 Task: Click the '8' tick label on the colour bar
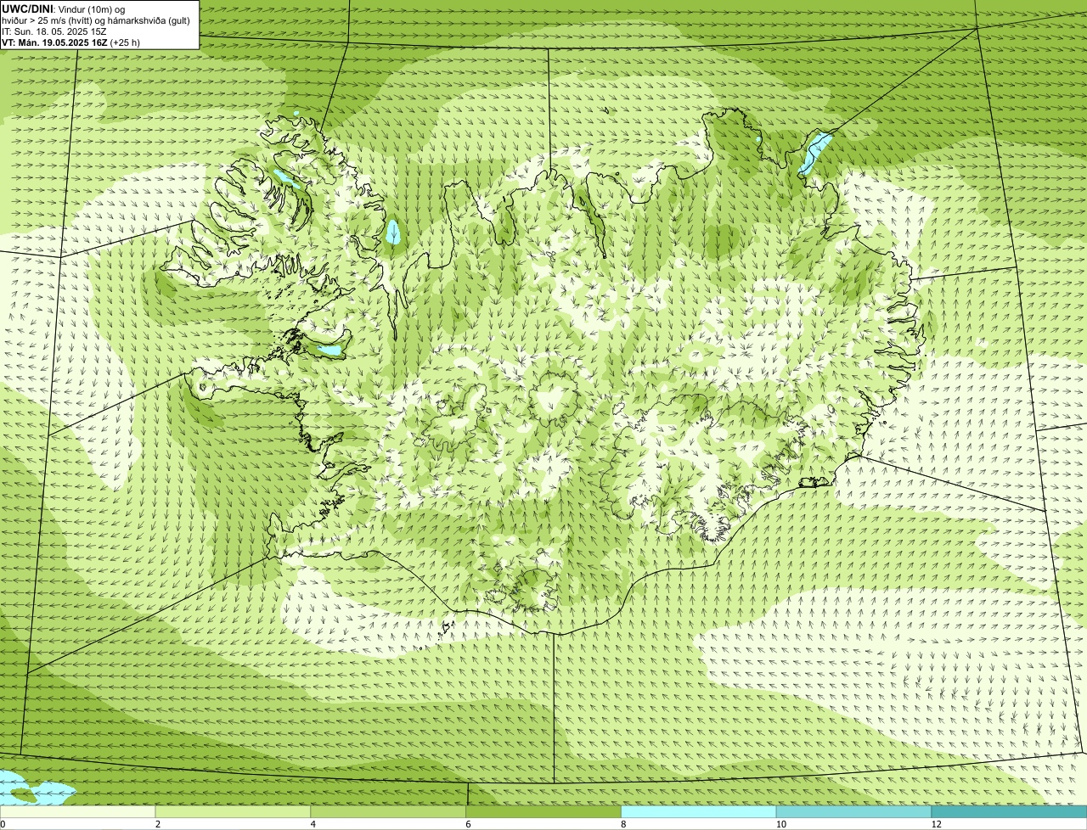tap(623, 824)
